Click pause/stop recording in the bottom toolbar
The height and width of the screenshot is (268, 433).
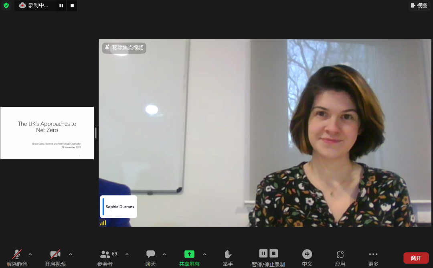coord(268,257)
